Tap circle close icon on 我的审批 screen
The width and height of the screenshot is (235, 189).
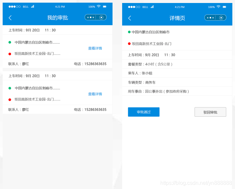101,18
